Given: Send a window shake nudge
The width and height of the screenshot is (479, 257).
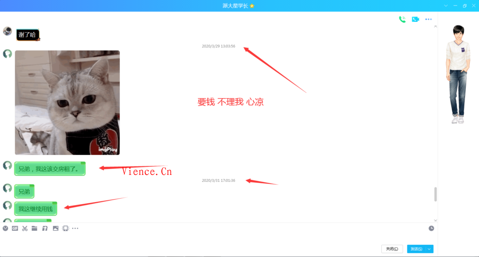Looking at the screenshot, I should (x=65, y=229).
